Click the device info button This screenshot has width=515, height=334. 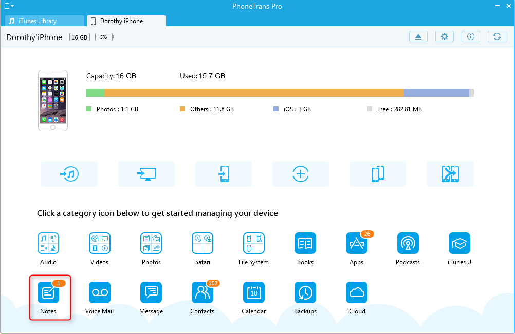coord(471,36)
